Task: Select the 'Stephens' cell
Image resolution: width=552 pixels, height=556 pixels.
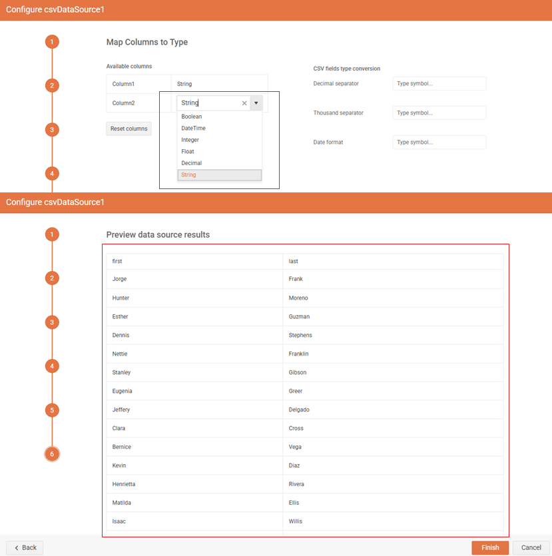Action: point(393,335)
